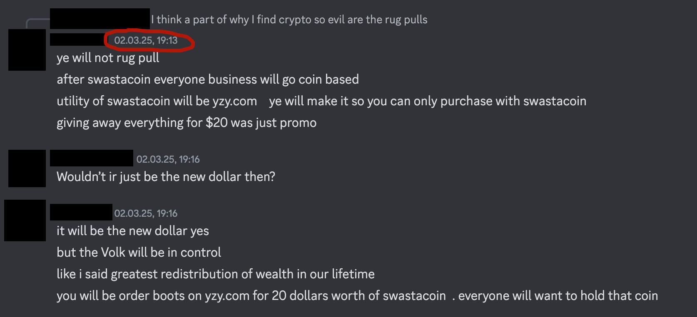Click the circled 02.03.25, 19:13 timestamp

(146, 40)
